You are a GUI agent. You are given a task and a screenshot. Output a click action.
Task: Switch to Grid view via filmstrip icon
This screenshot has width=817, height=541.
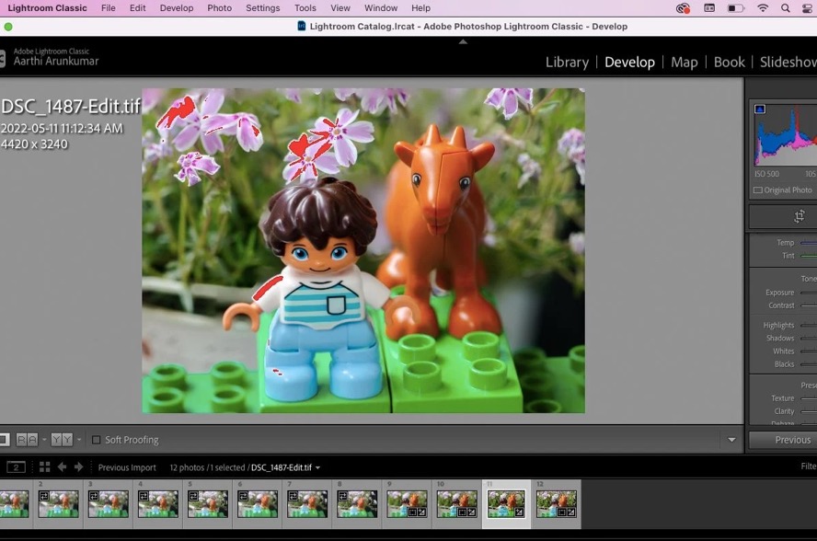(x=45, y=467)
